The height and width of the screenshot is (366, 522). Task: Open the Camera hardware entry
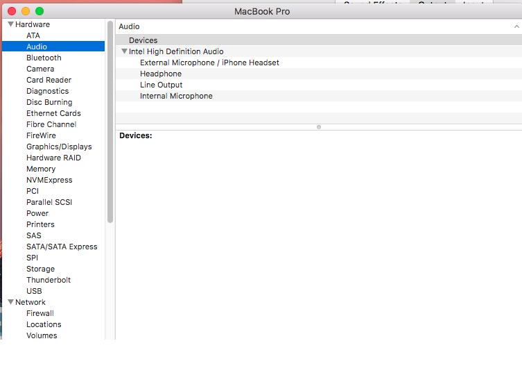[40, 69]
